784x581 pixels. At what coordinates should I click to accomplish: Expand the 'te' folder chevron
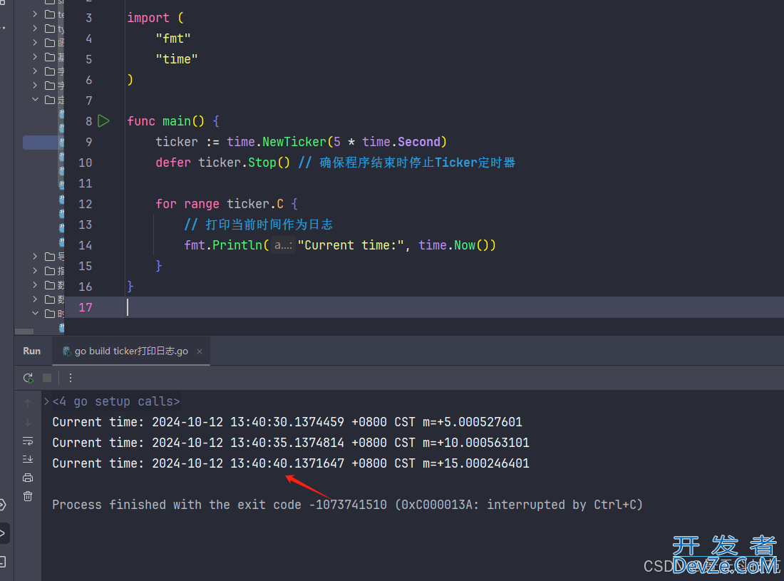point(35,14)
